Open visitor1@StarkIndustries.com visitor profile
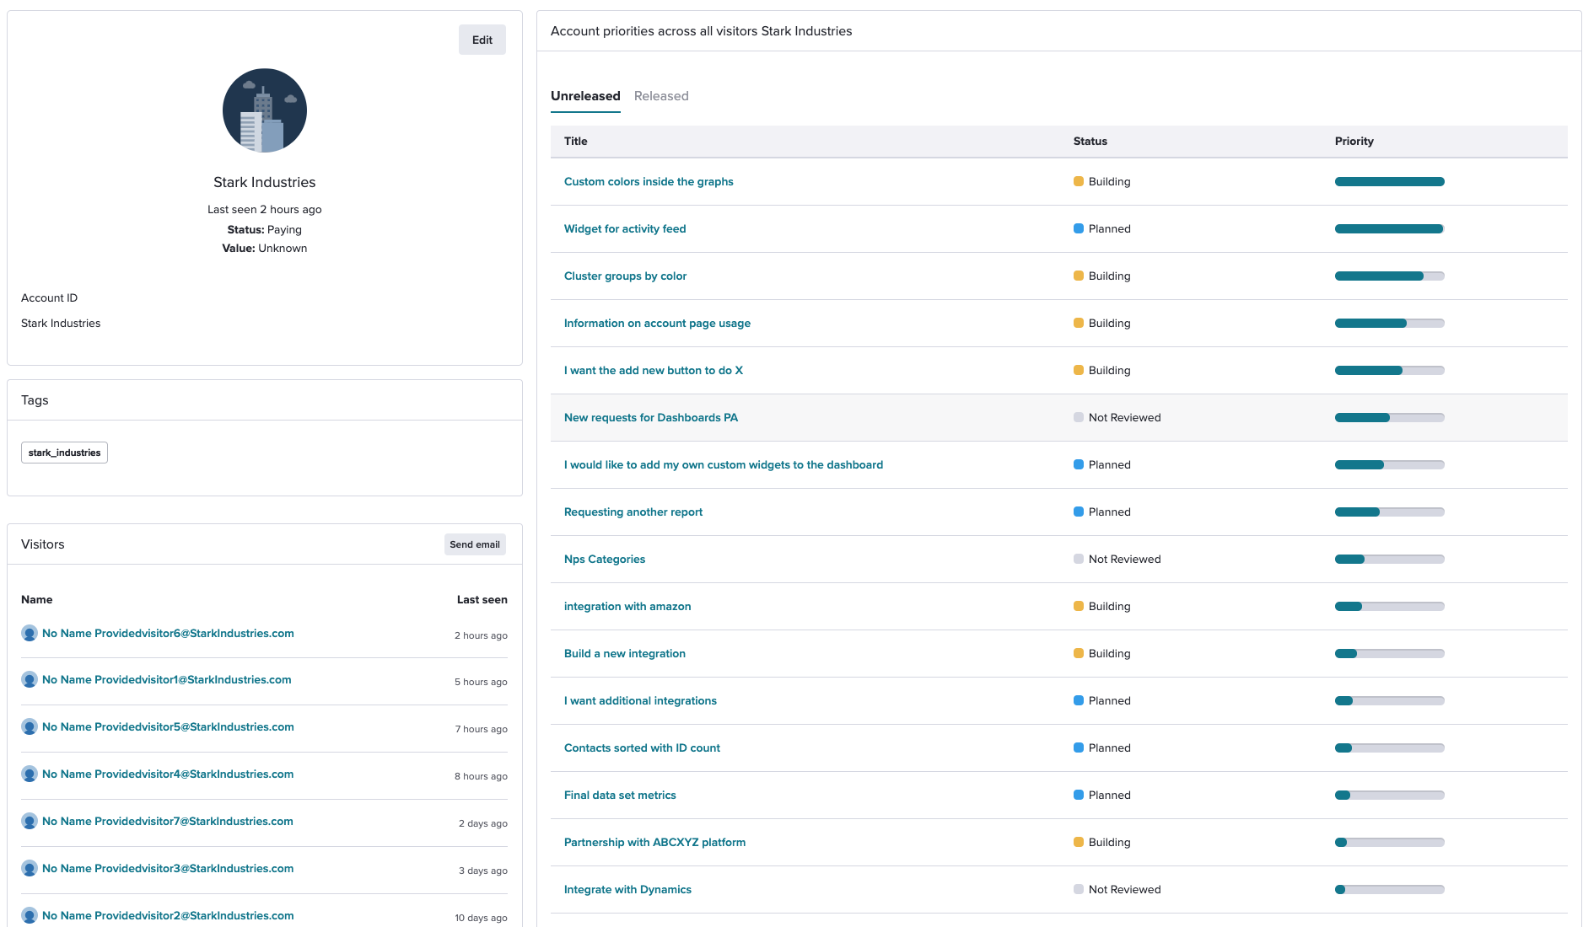This screenshot has height=927, width=1583. click(167, 679)
